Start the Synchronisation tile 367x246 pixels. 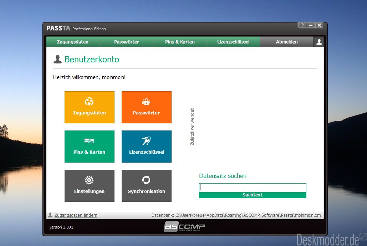coord(147,186)
